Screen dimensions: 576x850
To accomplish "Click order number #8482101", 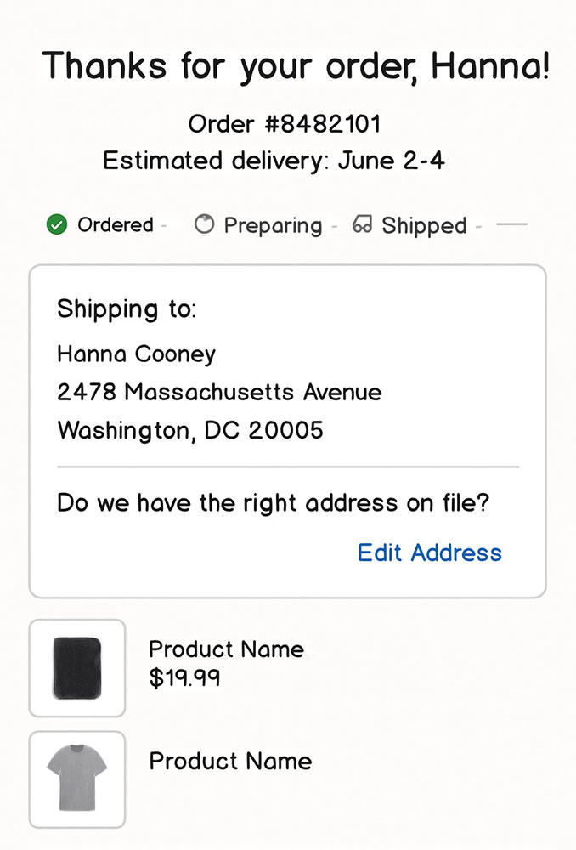I will tap(284, 124).
